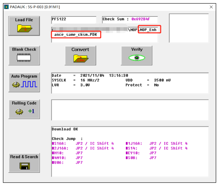The width and height of the screenshot is (219, 185).
Task: Click the Load File folder icon
Action: coord(24,29)
